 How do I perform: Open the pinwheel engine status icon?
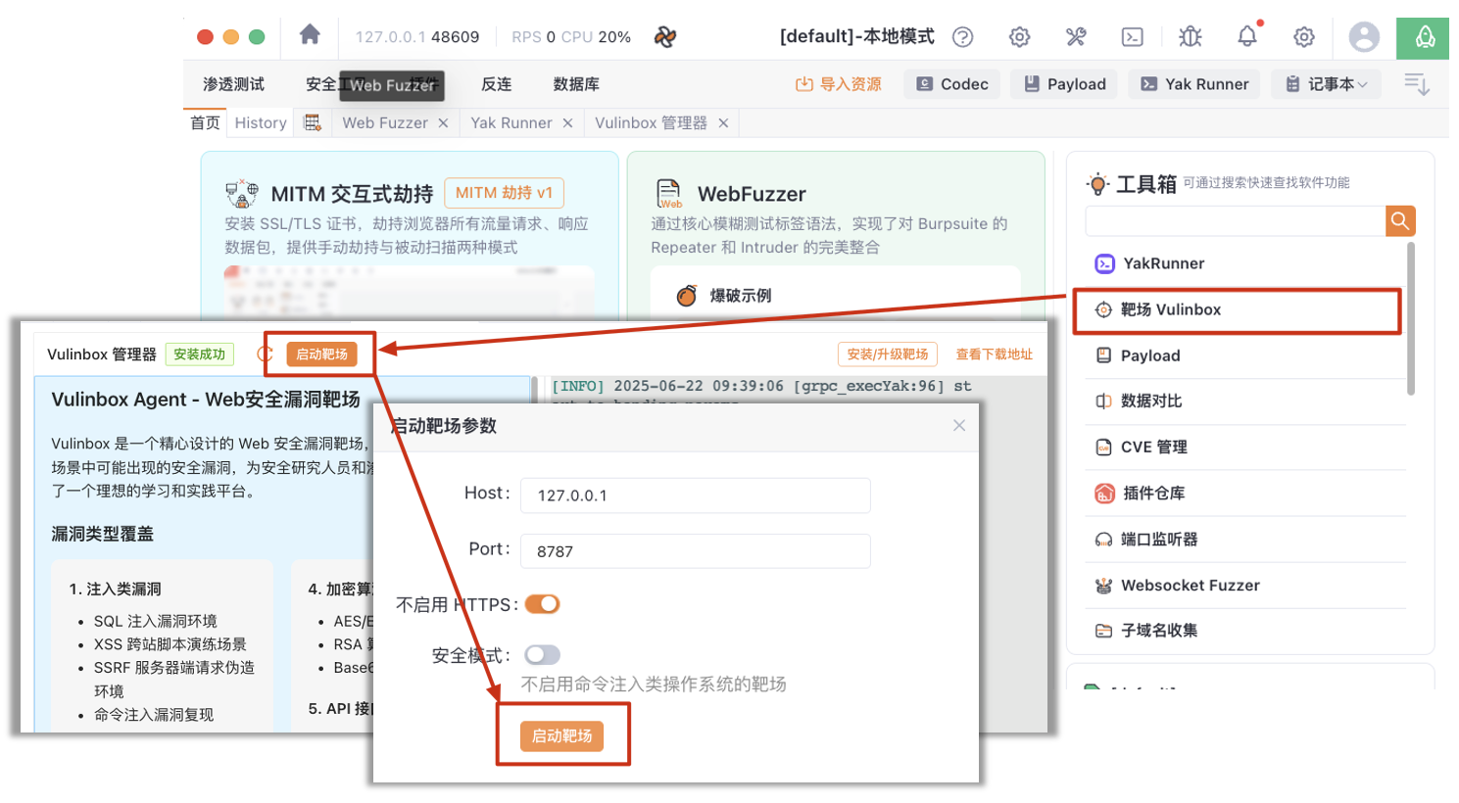coord(665,37)
